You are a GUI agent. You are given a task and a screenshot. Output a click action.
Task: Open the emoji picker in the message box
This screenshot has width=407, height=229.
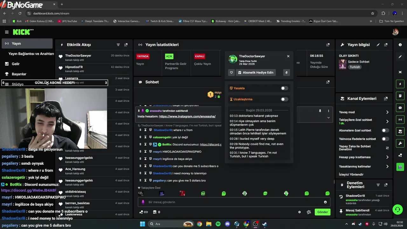[325, 202]
